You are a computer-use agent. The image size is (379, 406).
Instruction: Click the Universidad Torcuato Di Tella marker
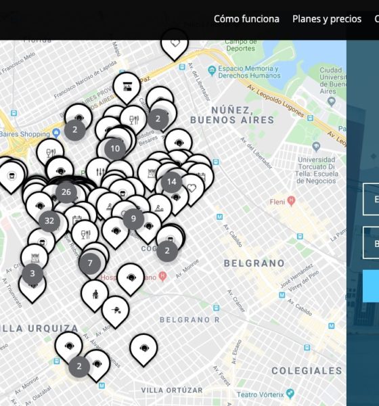pos(316,147)
